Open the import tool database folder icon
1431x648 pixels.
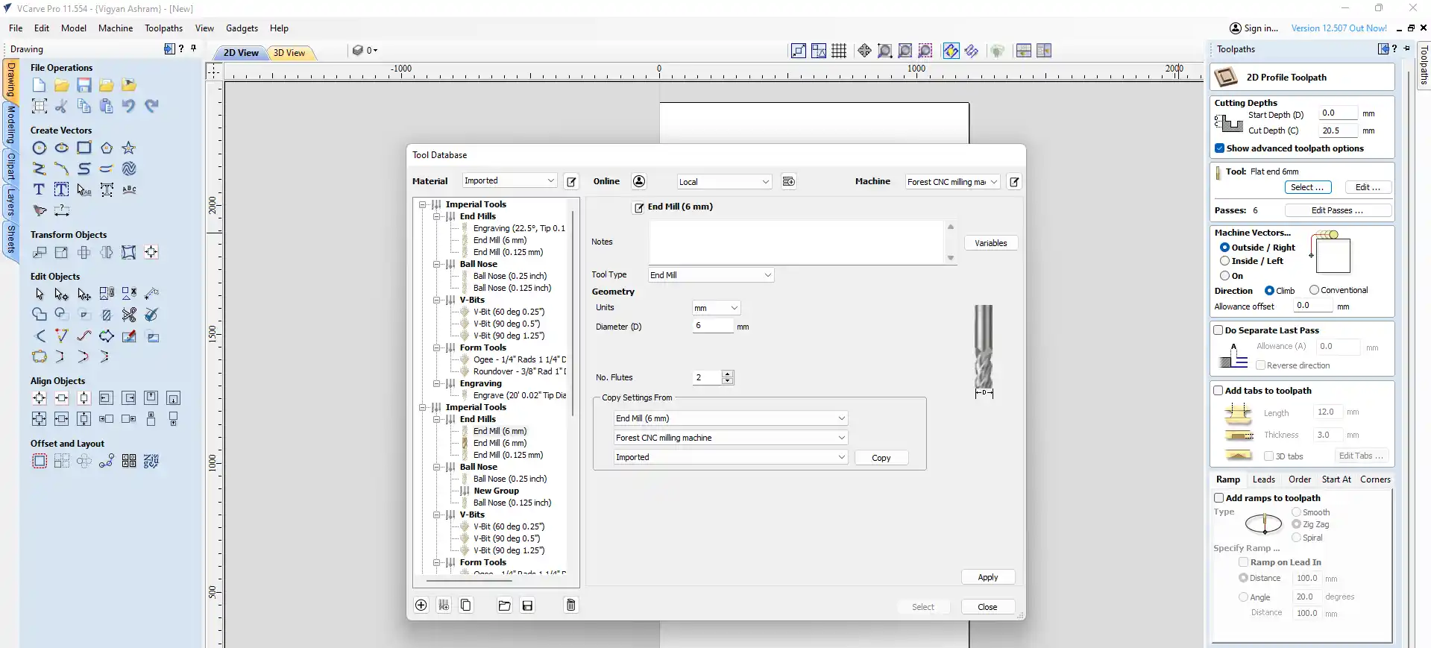pos(505,605)
